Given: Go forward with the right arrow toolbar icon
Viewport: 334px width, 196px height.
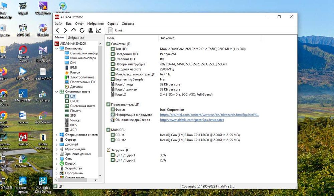Looking at the screenshot, I should (65, 30).
